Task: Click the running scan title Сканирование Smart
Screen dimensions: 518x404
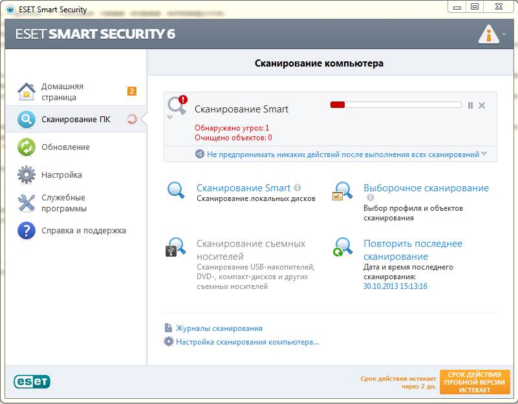Action: click(241, 109)
